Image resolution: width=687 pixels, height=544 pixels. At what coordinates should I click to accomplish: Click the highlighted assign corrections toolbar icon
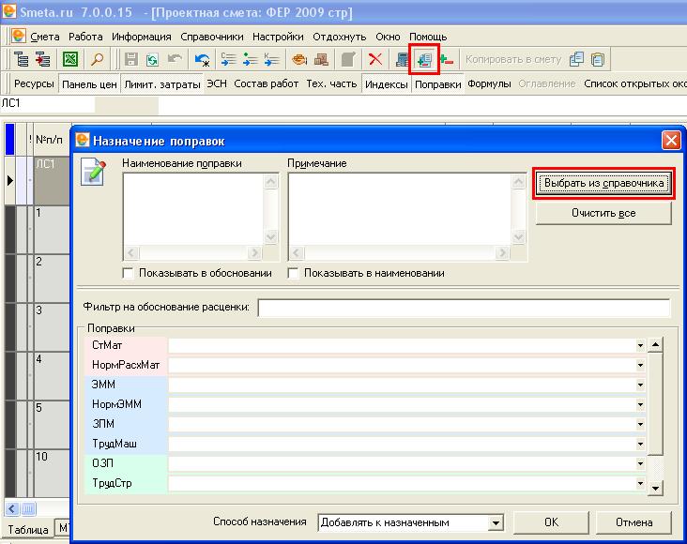[x=424, y=59]
